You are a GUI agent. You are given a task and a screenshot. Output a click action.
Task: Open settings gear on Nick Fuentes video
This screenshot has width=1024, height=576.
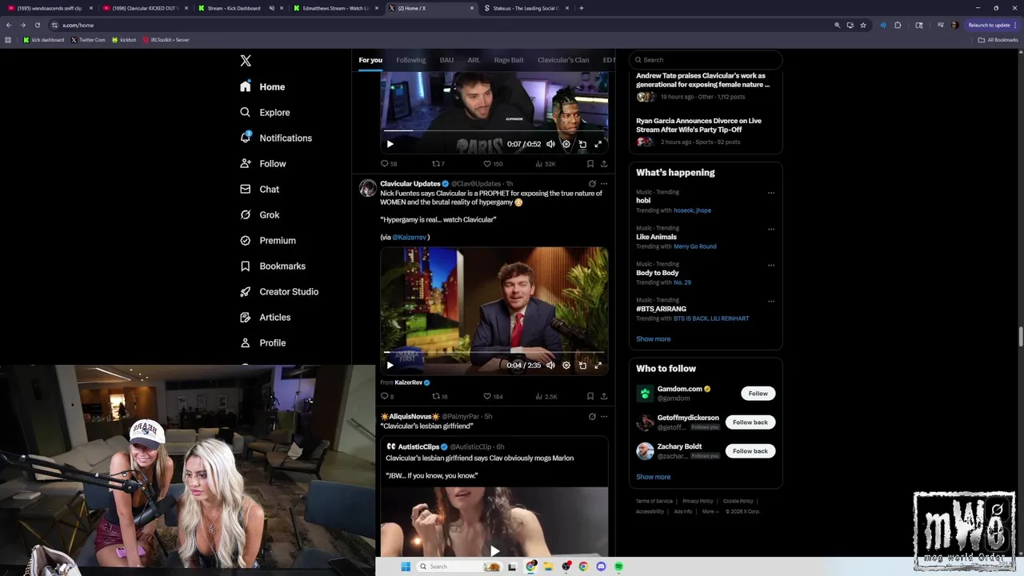click(x=566, y=365)
